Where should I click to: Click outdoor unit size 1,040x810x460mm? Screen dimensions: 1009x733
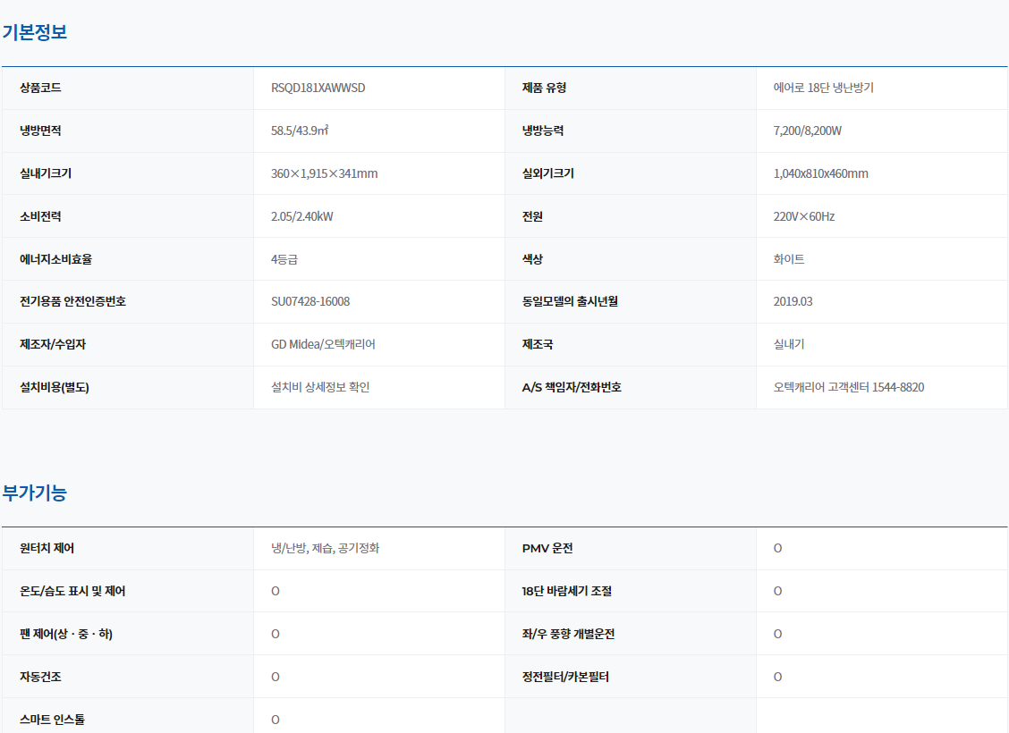[820, 173]
